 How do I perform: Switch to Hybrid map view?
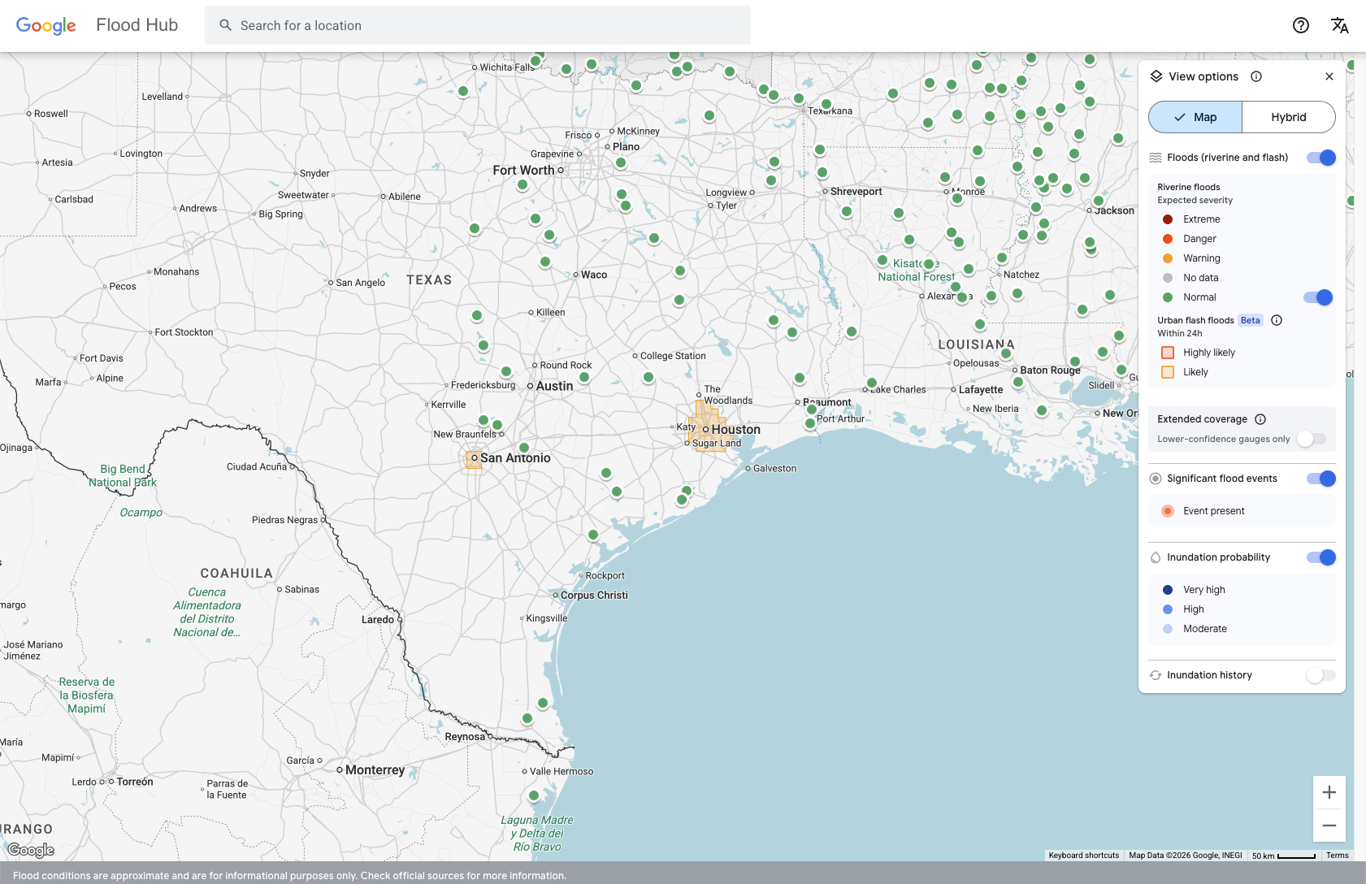click(1288, 117)
